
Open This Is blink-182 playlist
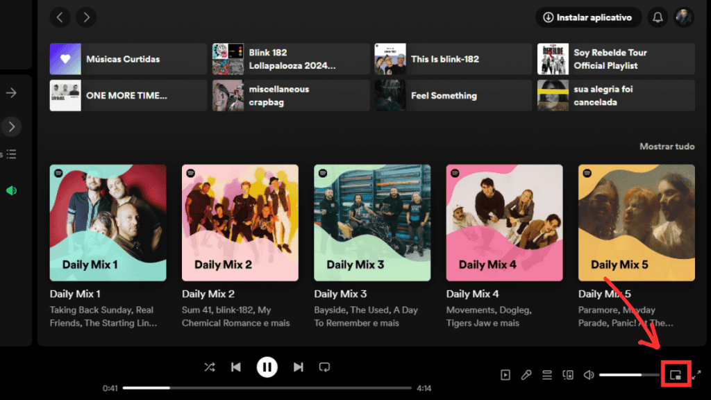(453, 59)
